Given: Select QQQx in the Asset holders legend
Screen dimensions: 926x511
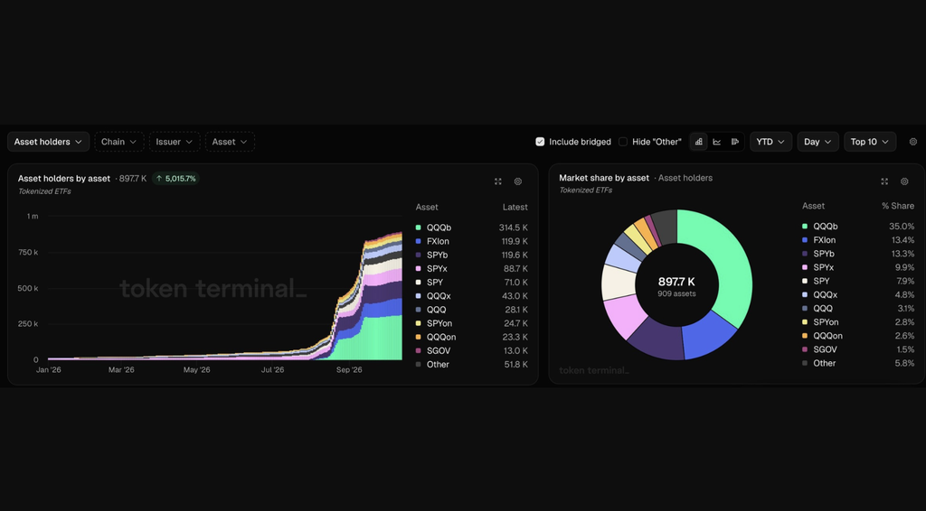Looking at the screenshot, I should coord(439,296).
